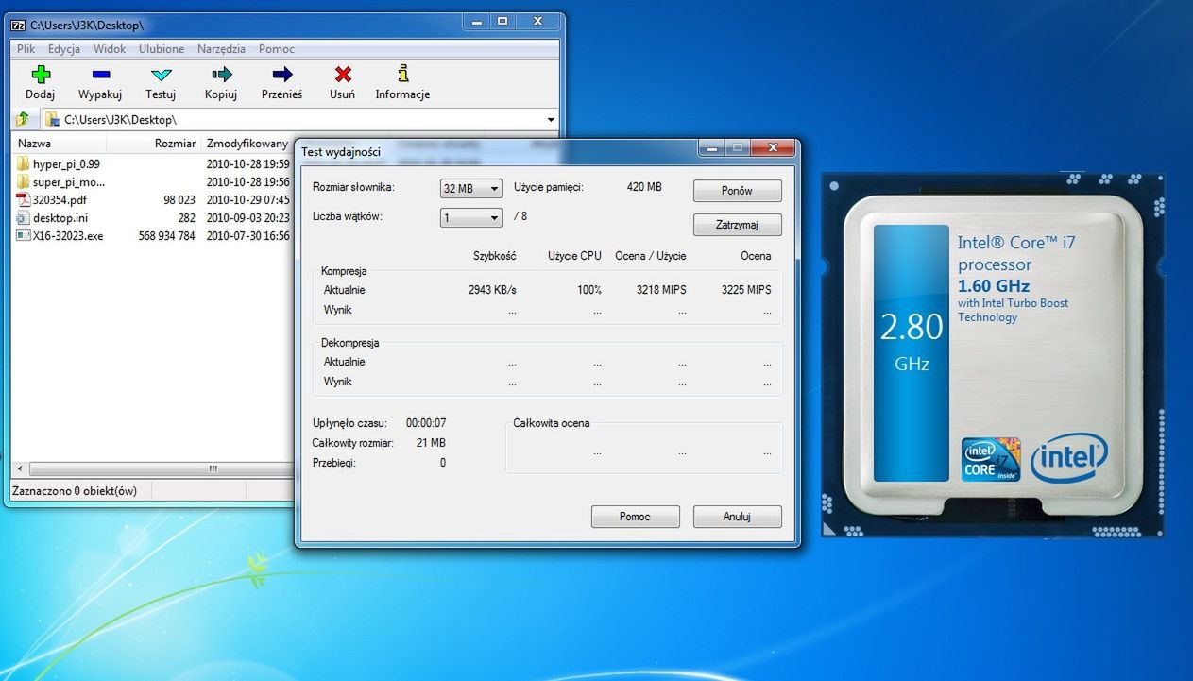Click status bar Zaznaczono 0 obiekt(ów)

pos(74,490)
